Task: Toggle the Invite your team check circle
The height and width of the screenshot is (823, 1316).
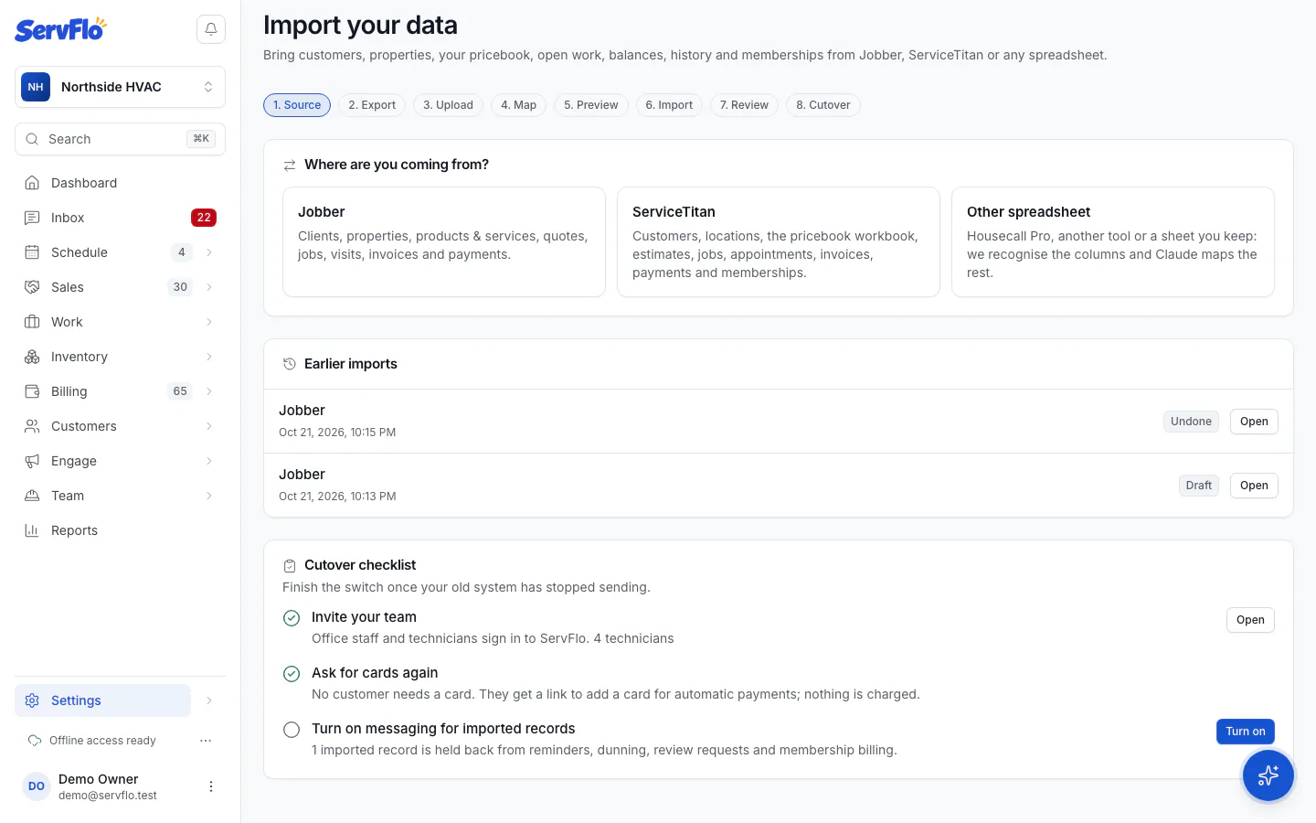Action: (292, 618)
